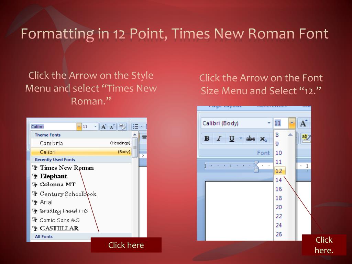Click Shrink Font icon in left toolbar

click(x=112, y=127)
